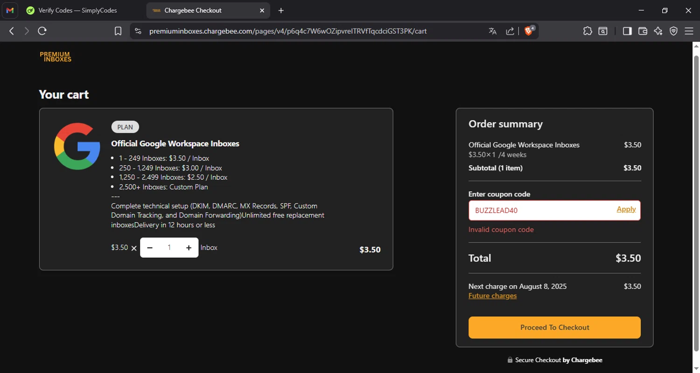Click Proceed To Checkout button
Image resolution: width=700 pixels, height=373 pixels.
(554, 327)
